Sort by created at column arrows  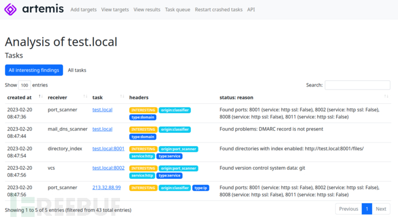40,96
